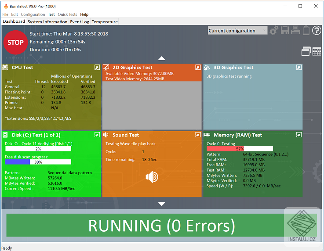Stop the running burn-in test

pos(15,42)
